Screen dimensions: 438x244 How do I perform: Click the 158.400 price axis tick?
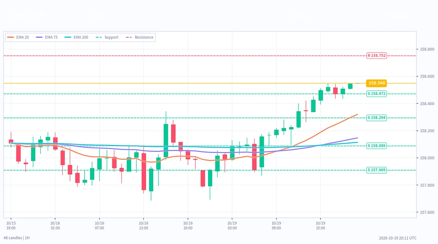coord(427,104)
